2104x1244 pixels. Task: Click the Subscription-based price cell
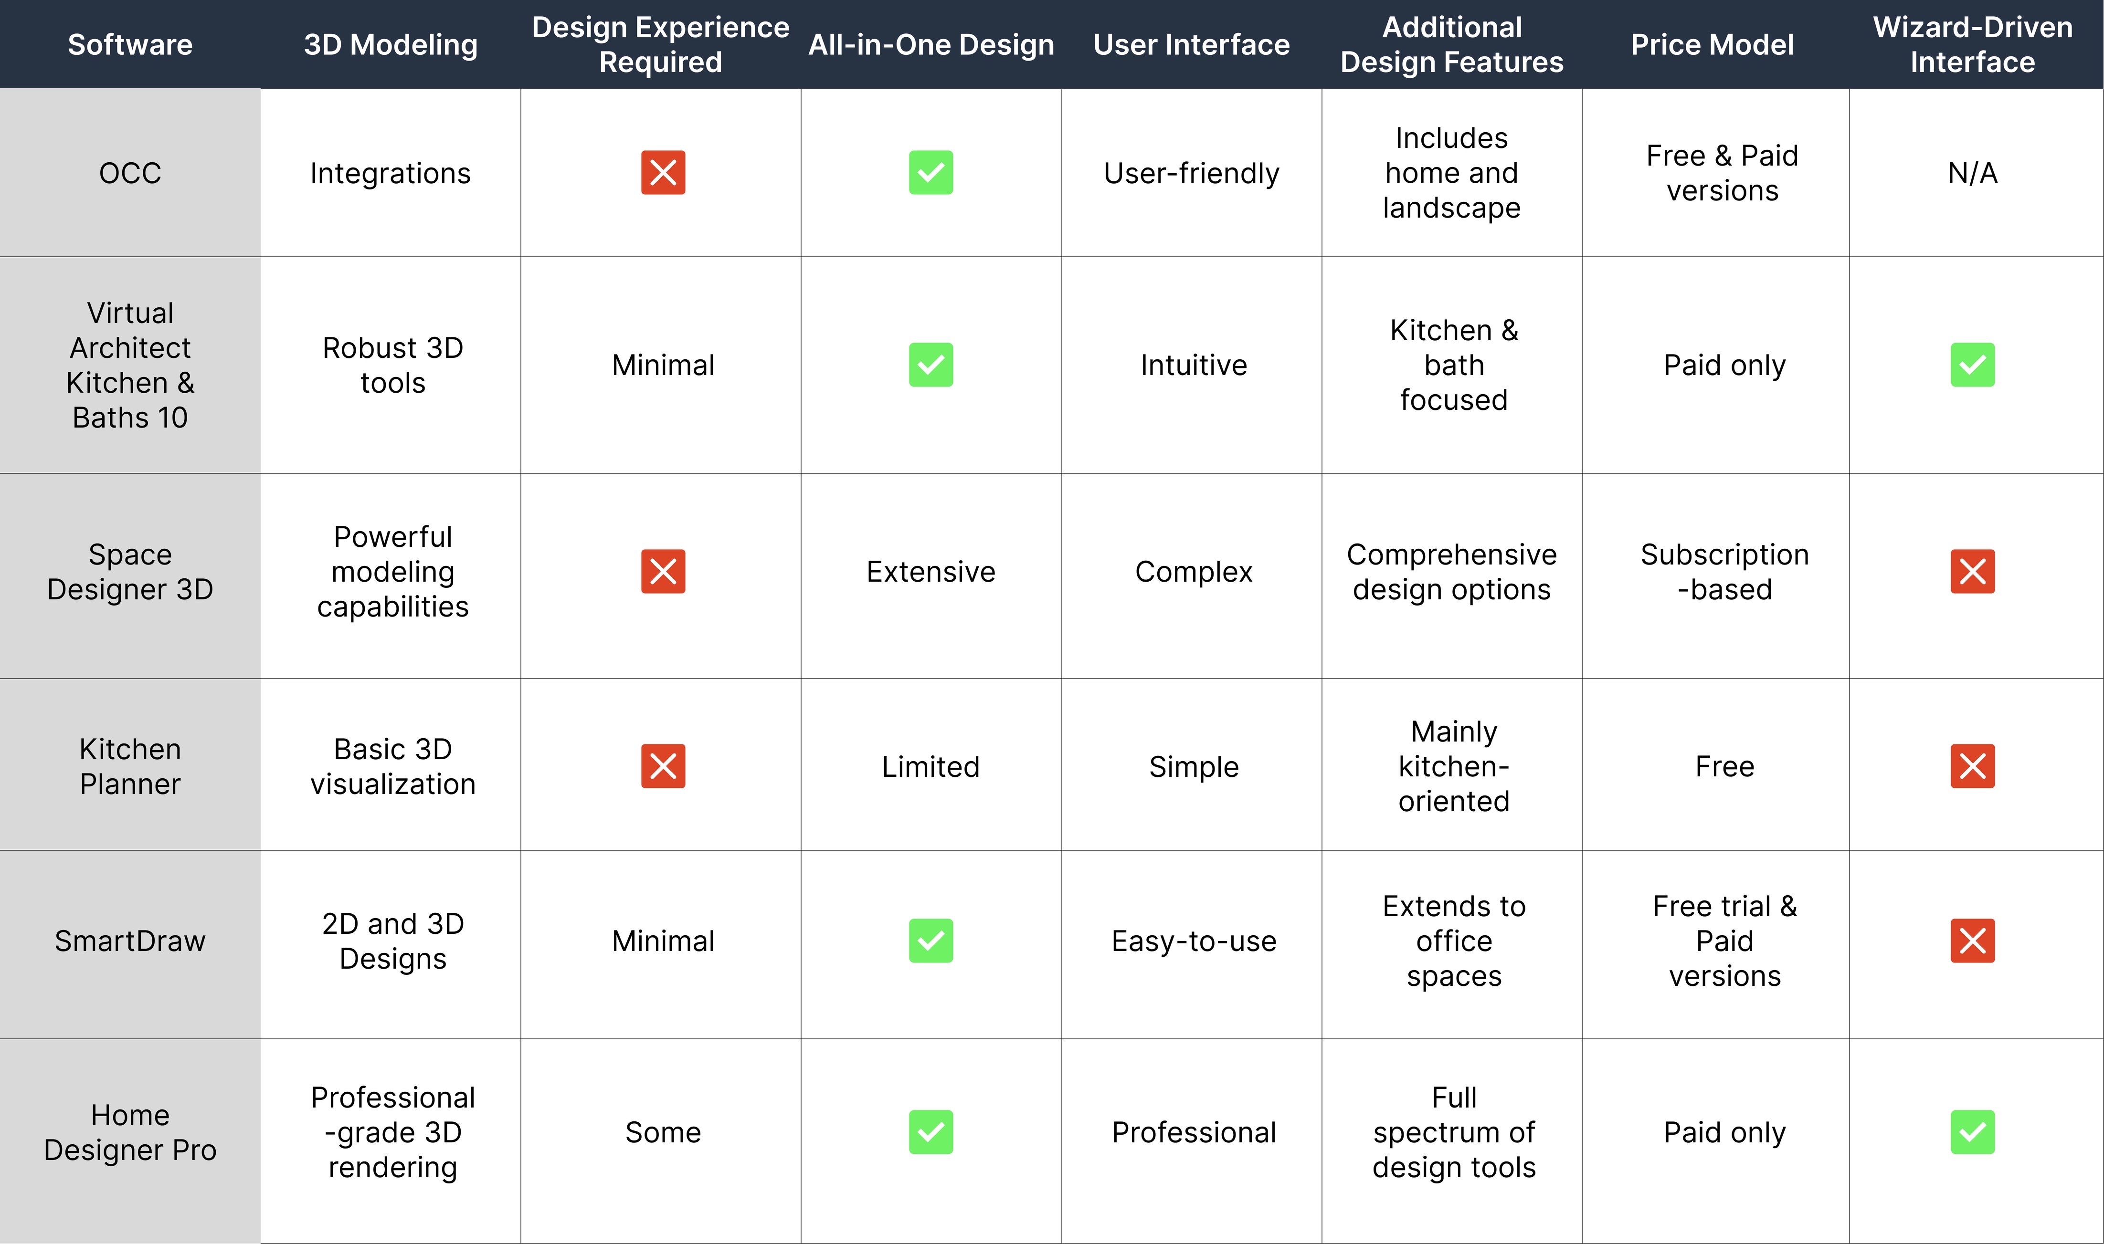coord(1724,572)
